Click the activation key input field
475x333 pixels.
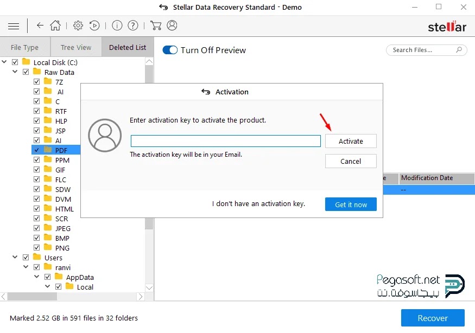(226, 141)
